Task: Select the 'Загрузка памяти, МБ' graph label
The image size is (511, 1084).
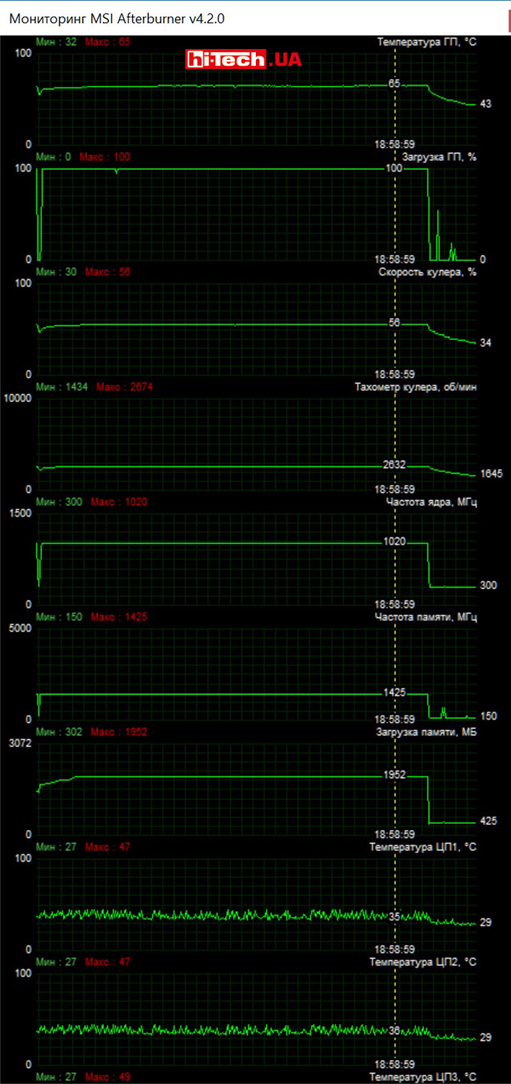Action: coord(427,732)
